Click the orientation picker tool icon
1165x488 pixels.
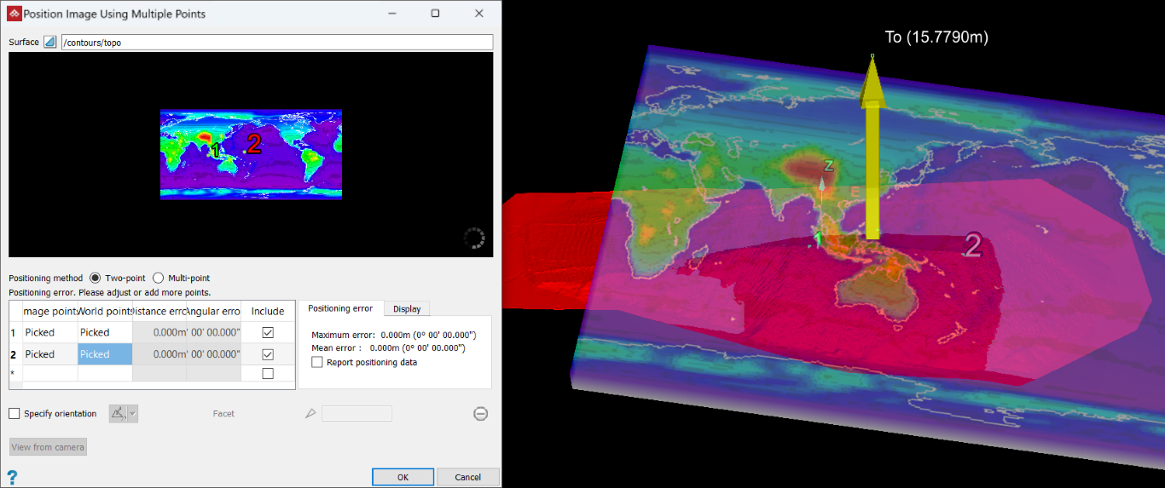(x=118, y=414)
